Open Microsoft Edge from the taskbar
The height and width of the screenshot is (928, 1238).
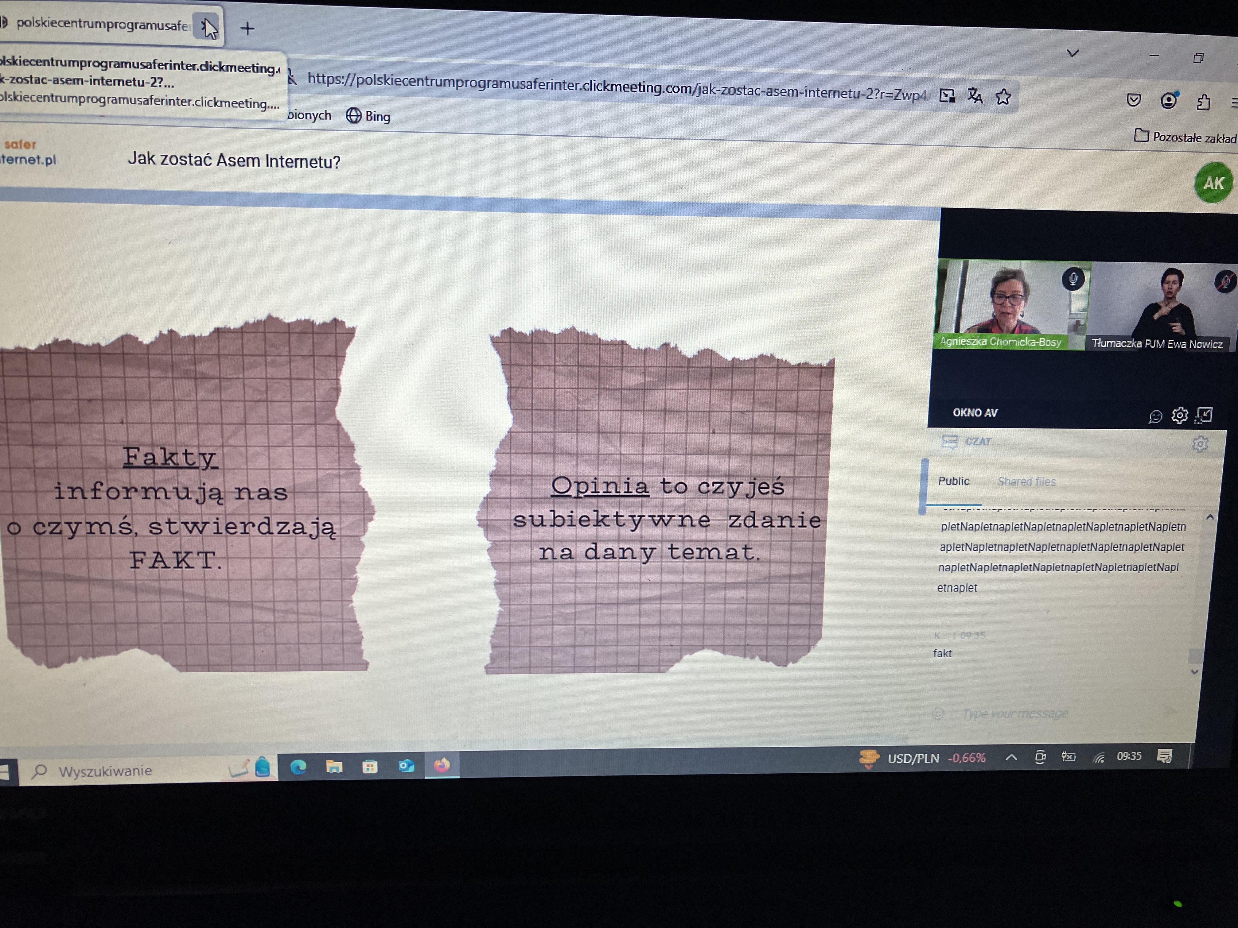(298, 766)
